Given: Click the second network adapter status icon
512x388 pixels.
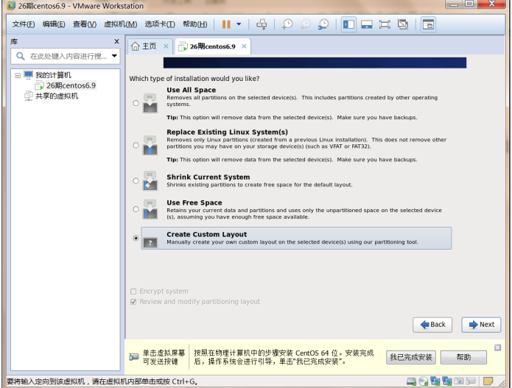Looking at the screenshot, I should pos(446,381).
